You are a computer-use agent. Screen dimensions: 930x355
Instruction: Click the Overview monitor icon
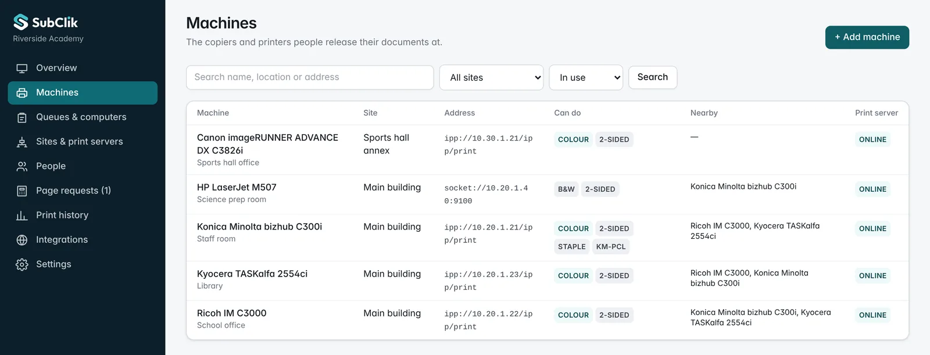pos(22,68)
